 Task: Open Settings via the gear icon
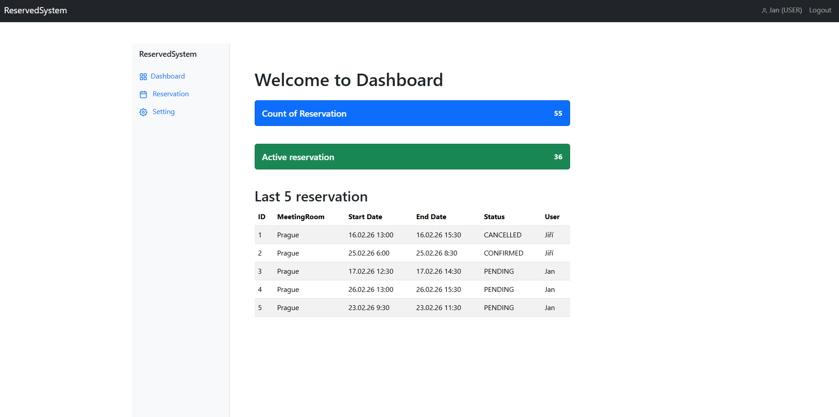143,112
